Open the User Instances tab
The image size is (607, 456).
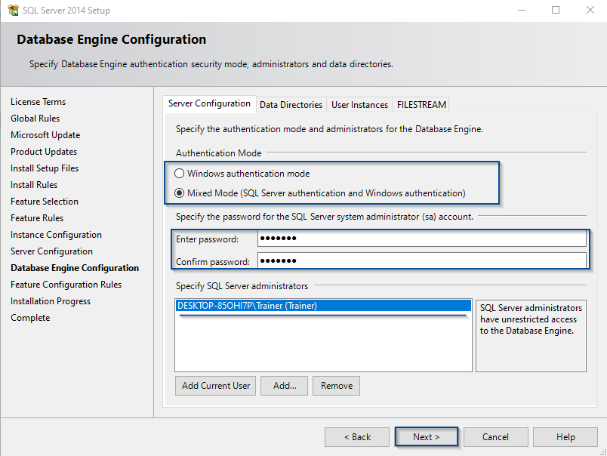359,105
